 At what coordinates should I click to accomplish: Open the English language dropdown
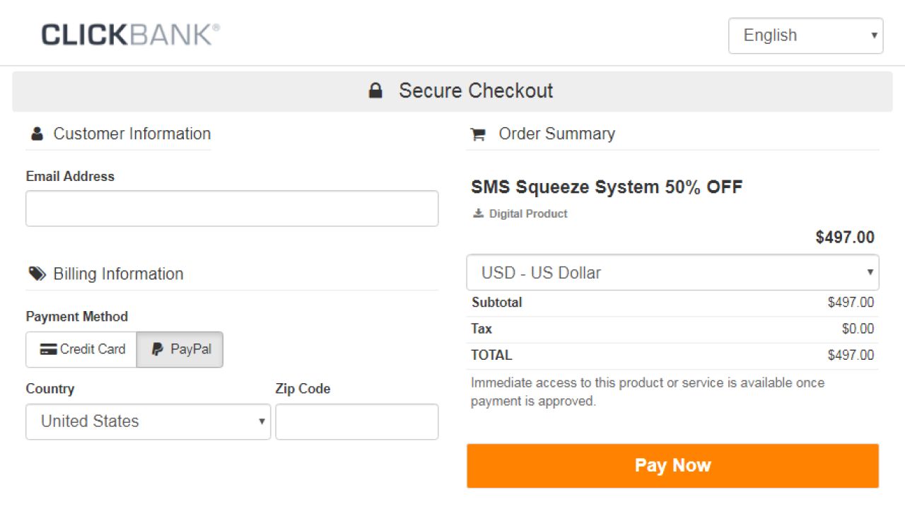(x=806, y=35)
